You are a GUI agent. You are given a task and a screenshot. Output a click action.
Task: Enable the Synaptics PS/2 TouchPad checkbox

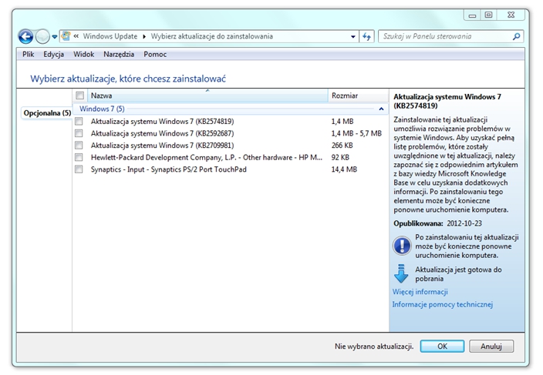coord(79,169)
